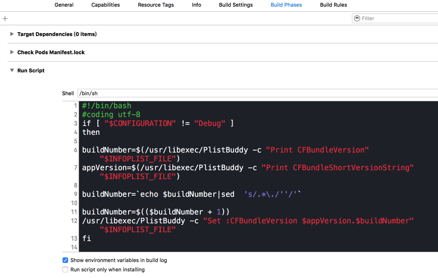Click "Print CFBundleVersion" string on line 6
Viewport: 438px width, 278px height.
click(317, 150)
